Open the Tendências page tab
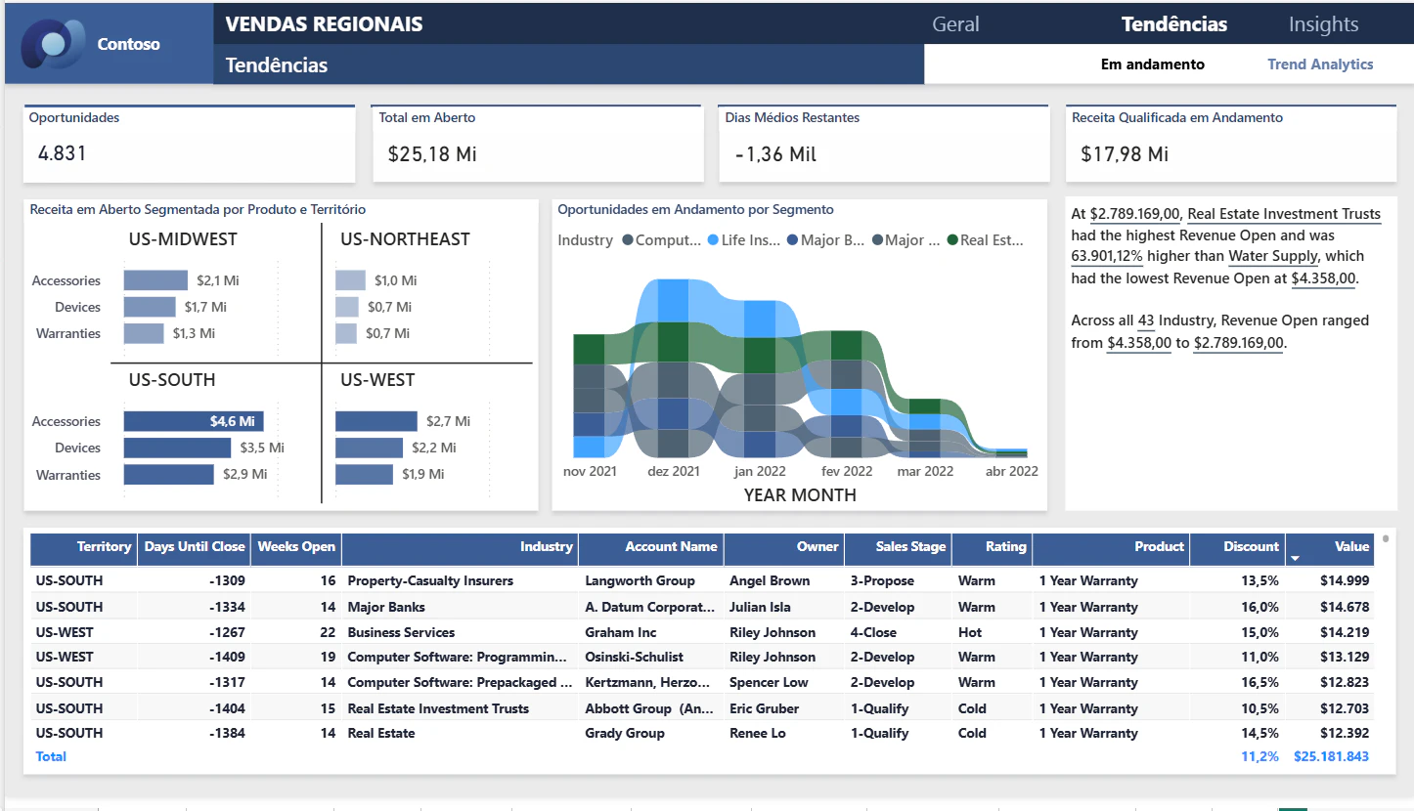The image size is (1414, 811). coord(1174,24)
